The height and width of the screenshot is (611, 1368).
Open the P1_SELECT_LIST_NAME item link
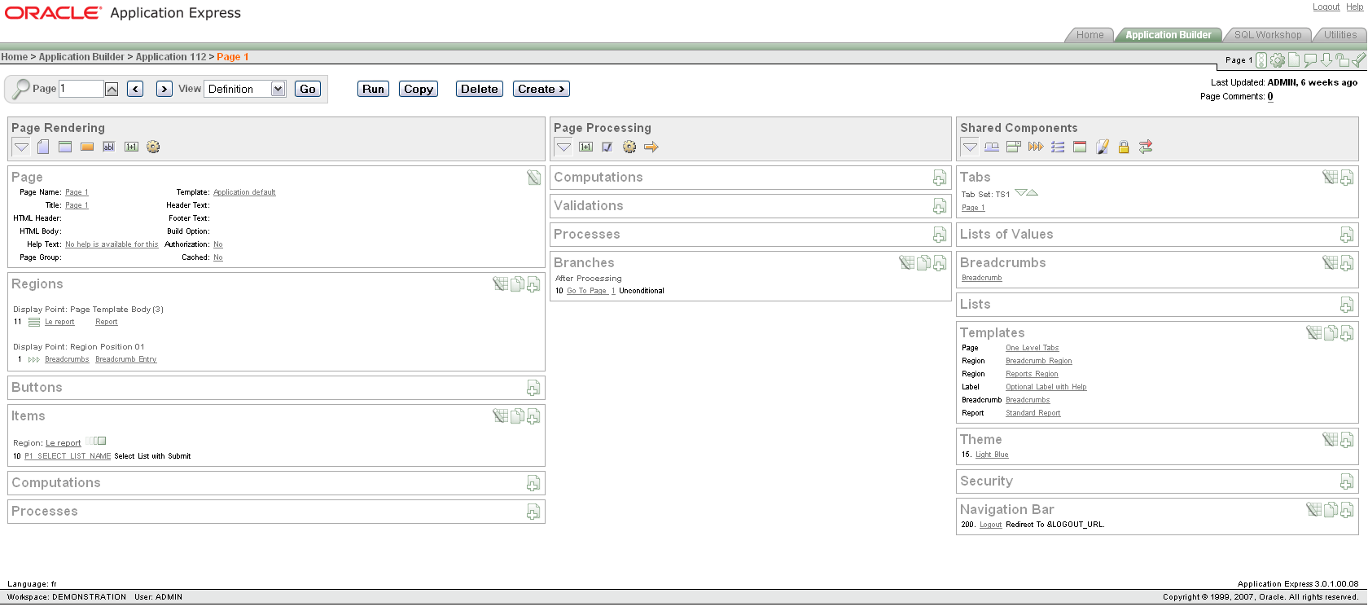(x=68, y=456)
